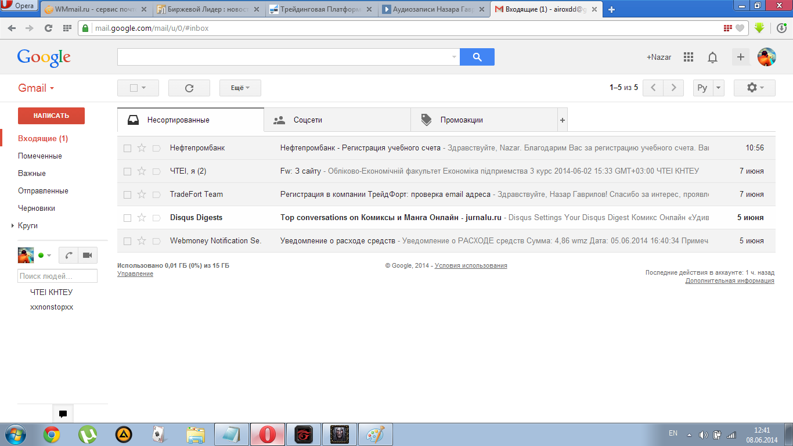Screen dimensions: 793x446
Task: Switch to Биржевой Лидер browser tab
Action: (209, 9)
